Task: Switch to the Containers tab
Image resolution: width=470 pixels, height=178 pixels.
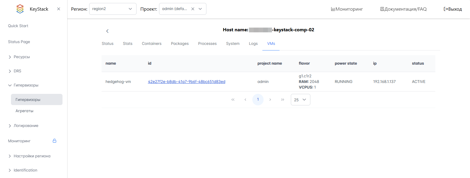Action: pyautogui.click(x=152, y=44)
